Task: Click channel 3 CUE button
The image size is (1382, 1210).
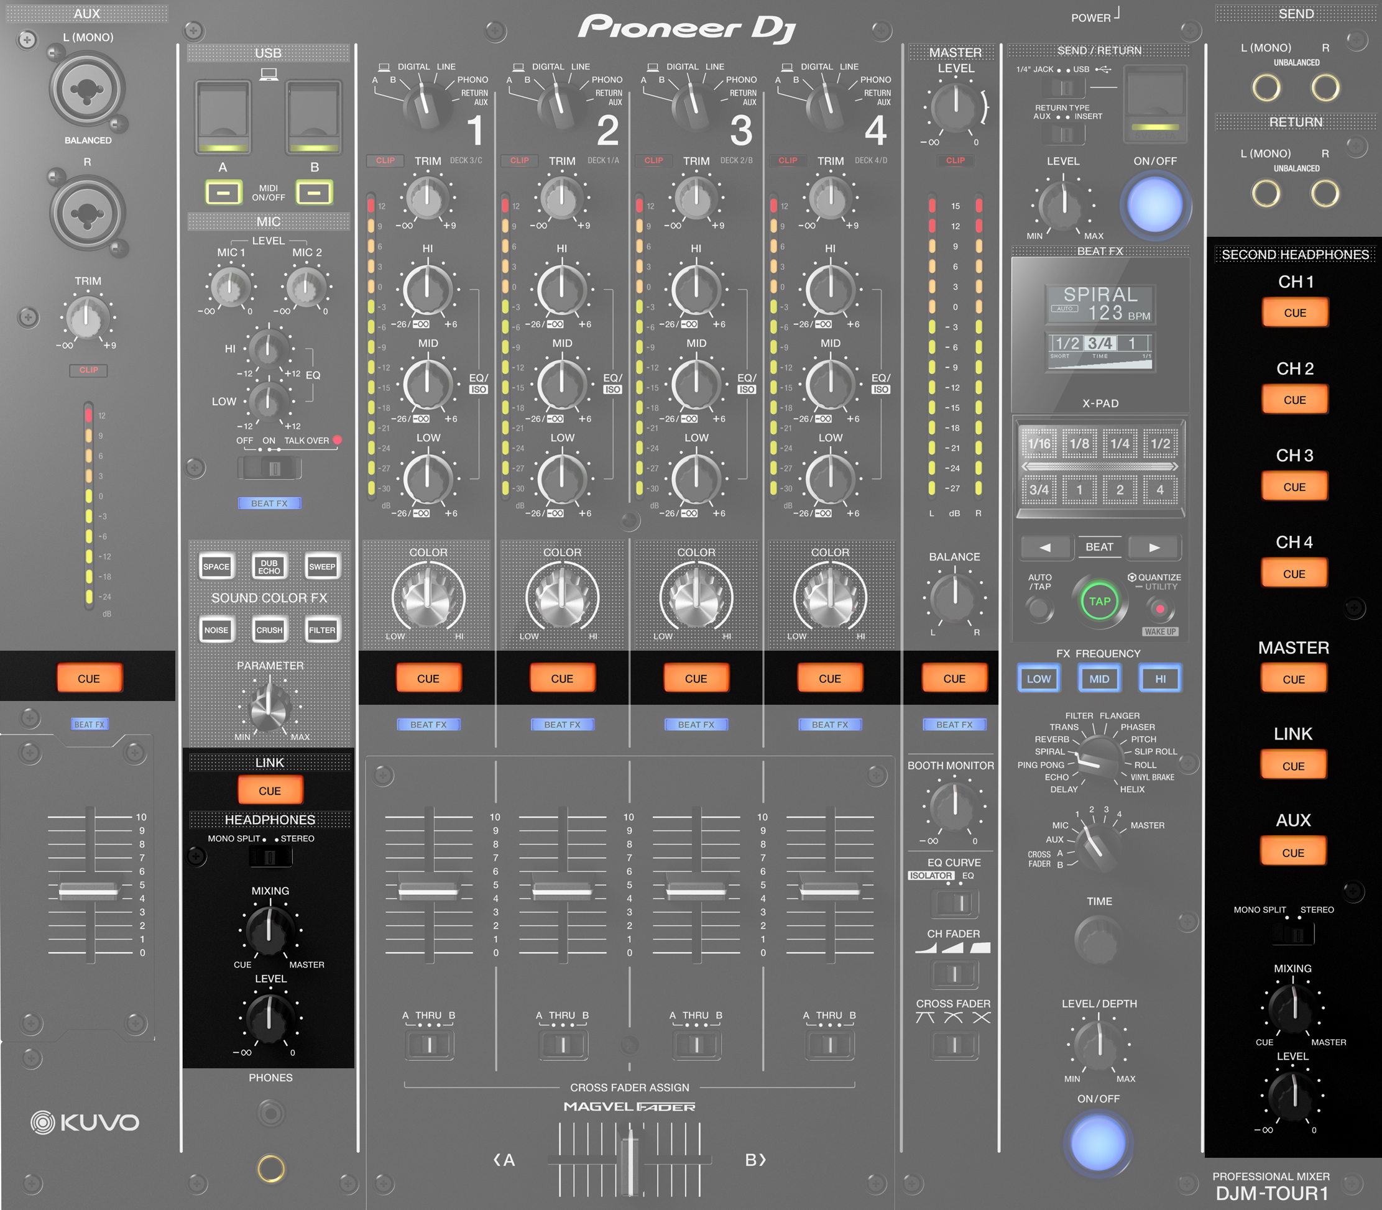Action: 696,679
